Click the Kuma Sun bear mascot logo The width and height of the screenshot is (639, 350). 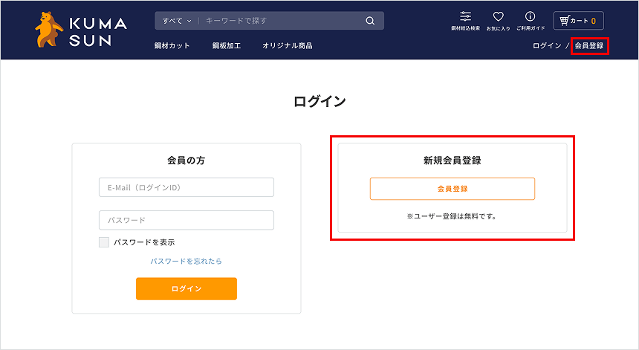coord(49,30)
